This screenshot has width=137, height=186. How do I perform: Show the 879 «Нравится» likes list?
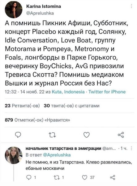[x=37, y=120]
